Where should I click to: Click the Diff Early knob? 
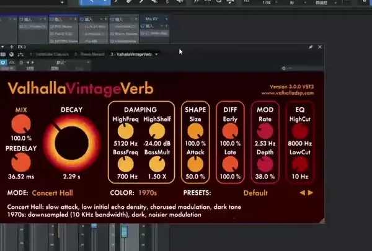(230, 131)
